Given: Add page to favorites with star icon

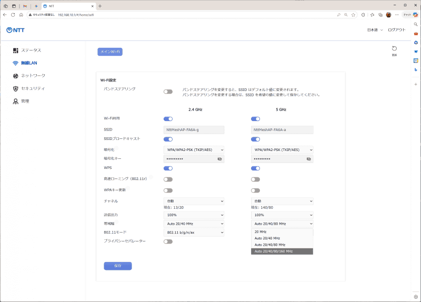Looking at the screenshot, I should 353,15.
